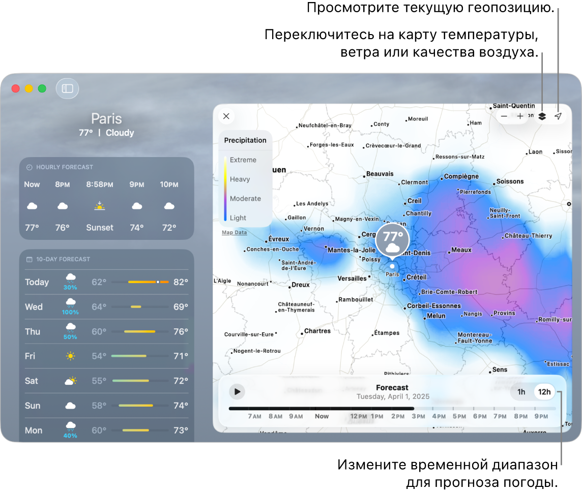The width and height of the screenshot is (582, 492).
Task: Click the '77° | Cloudy' condition text
Action: click(x=106, y=133)
